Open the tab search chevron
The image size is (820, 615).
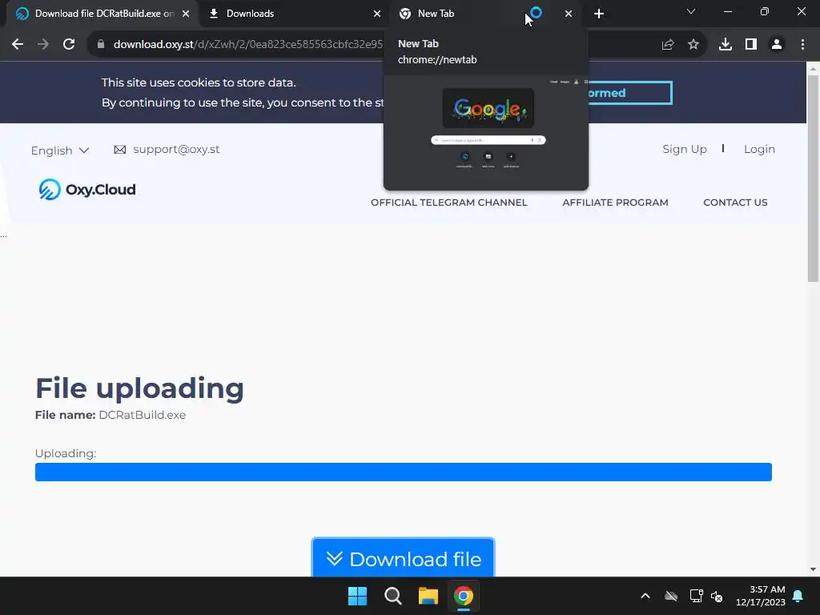(691, 11)
